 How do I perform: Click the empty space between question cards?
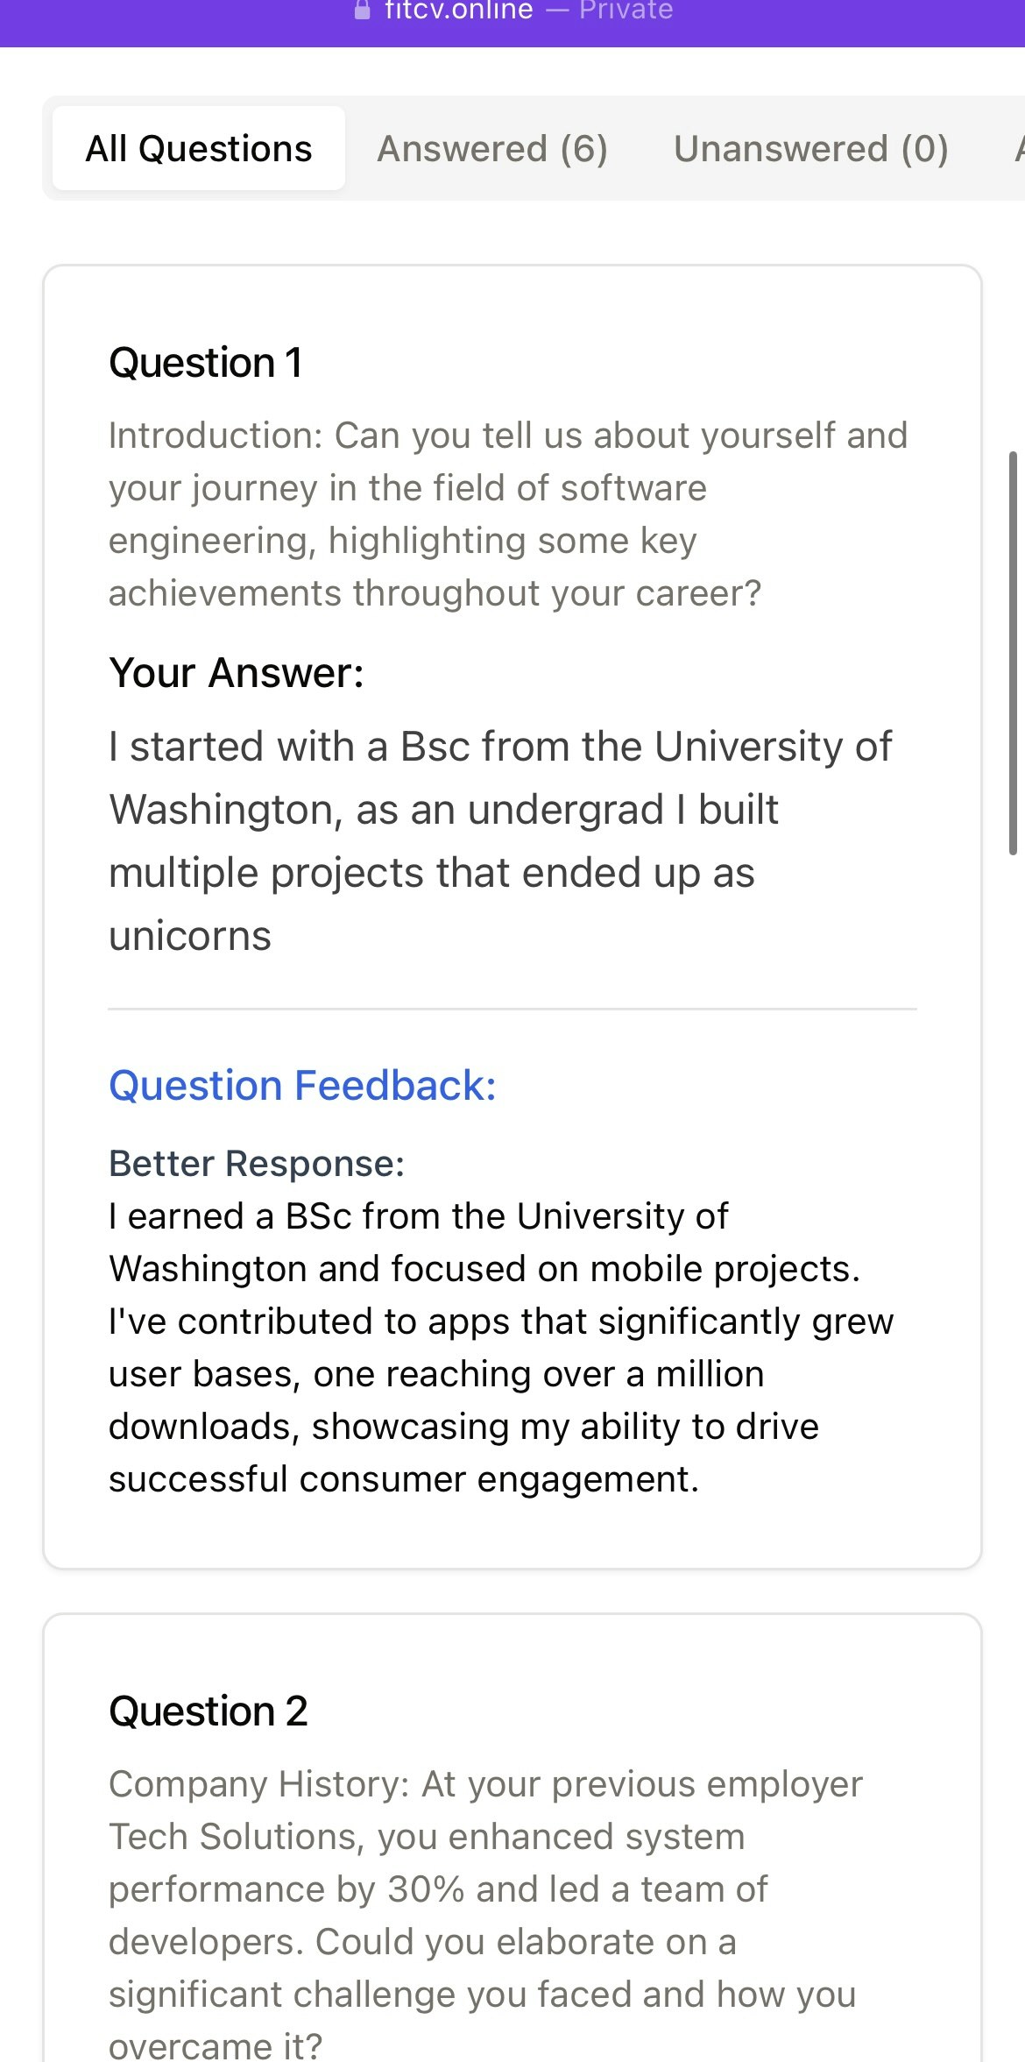click(x=512, y=1591)
